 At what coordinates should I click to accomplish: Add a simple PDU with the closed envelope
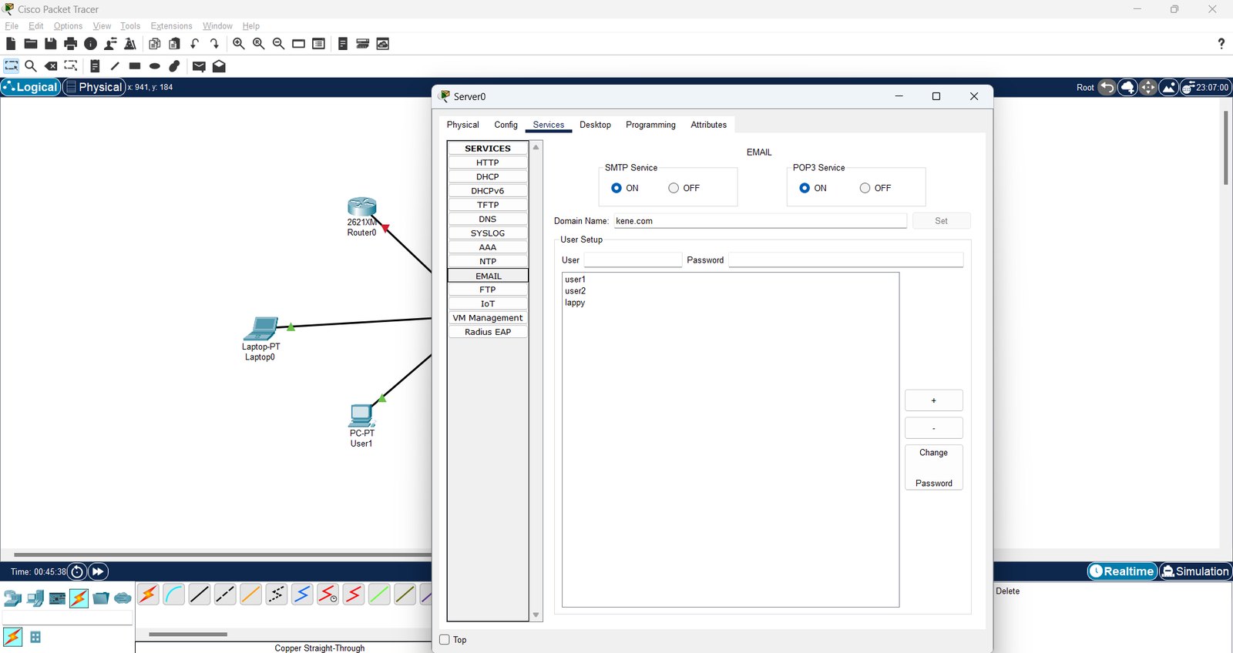(x=199, y=66)
